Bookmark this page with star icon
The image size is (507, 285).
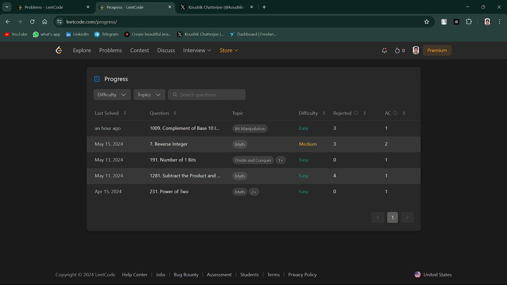pos(426,22)
